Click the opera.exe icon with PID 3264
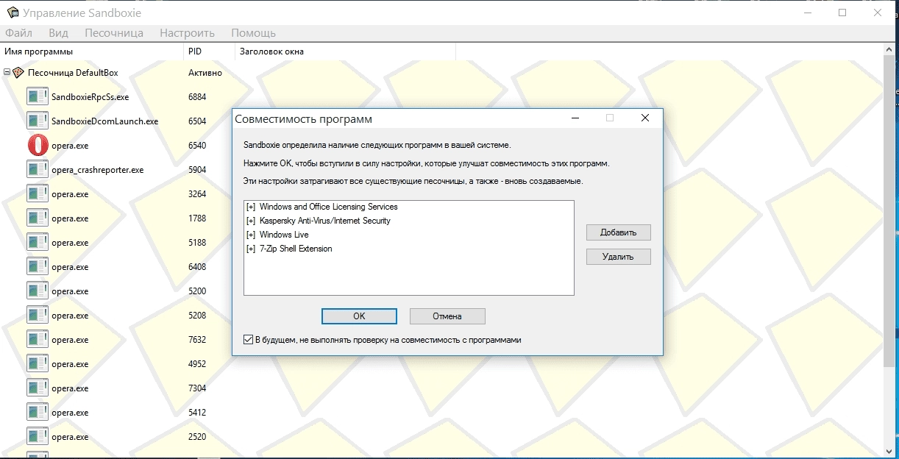899x459 pixels. click(38, 193)
